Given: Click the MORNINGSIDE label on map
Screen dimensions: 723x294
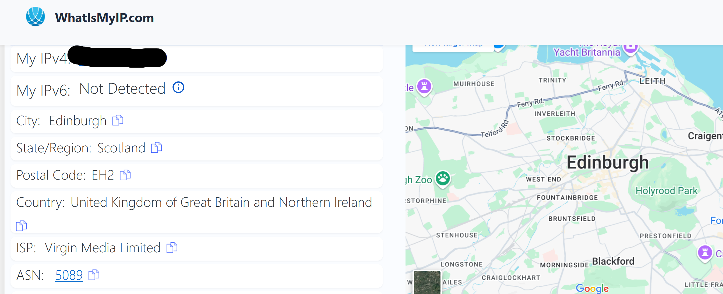Looking at the screenshot, I should pyautogui.click(x=564, y=265).
